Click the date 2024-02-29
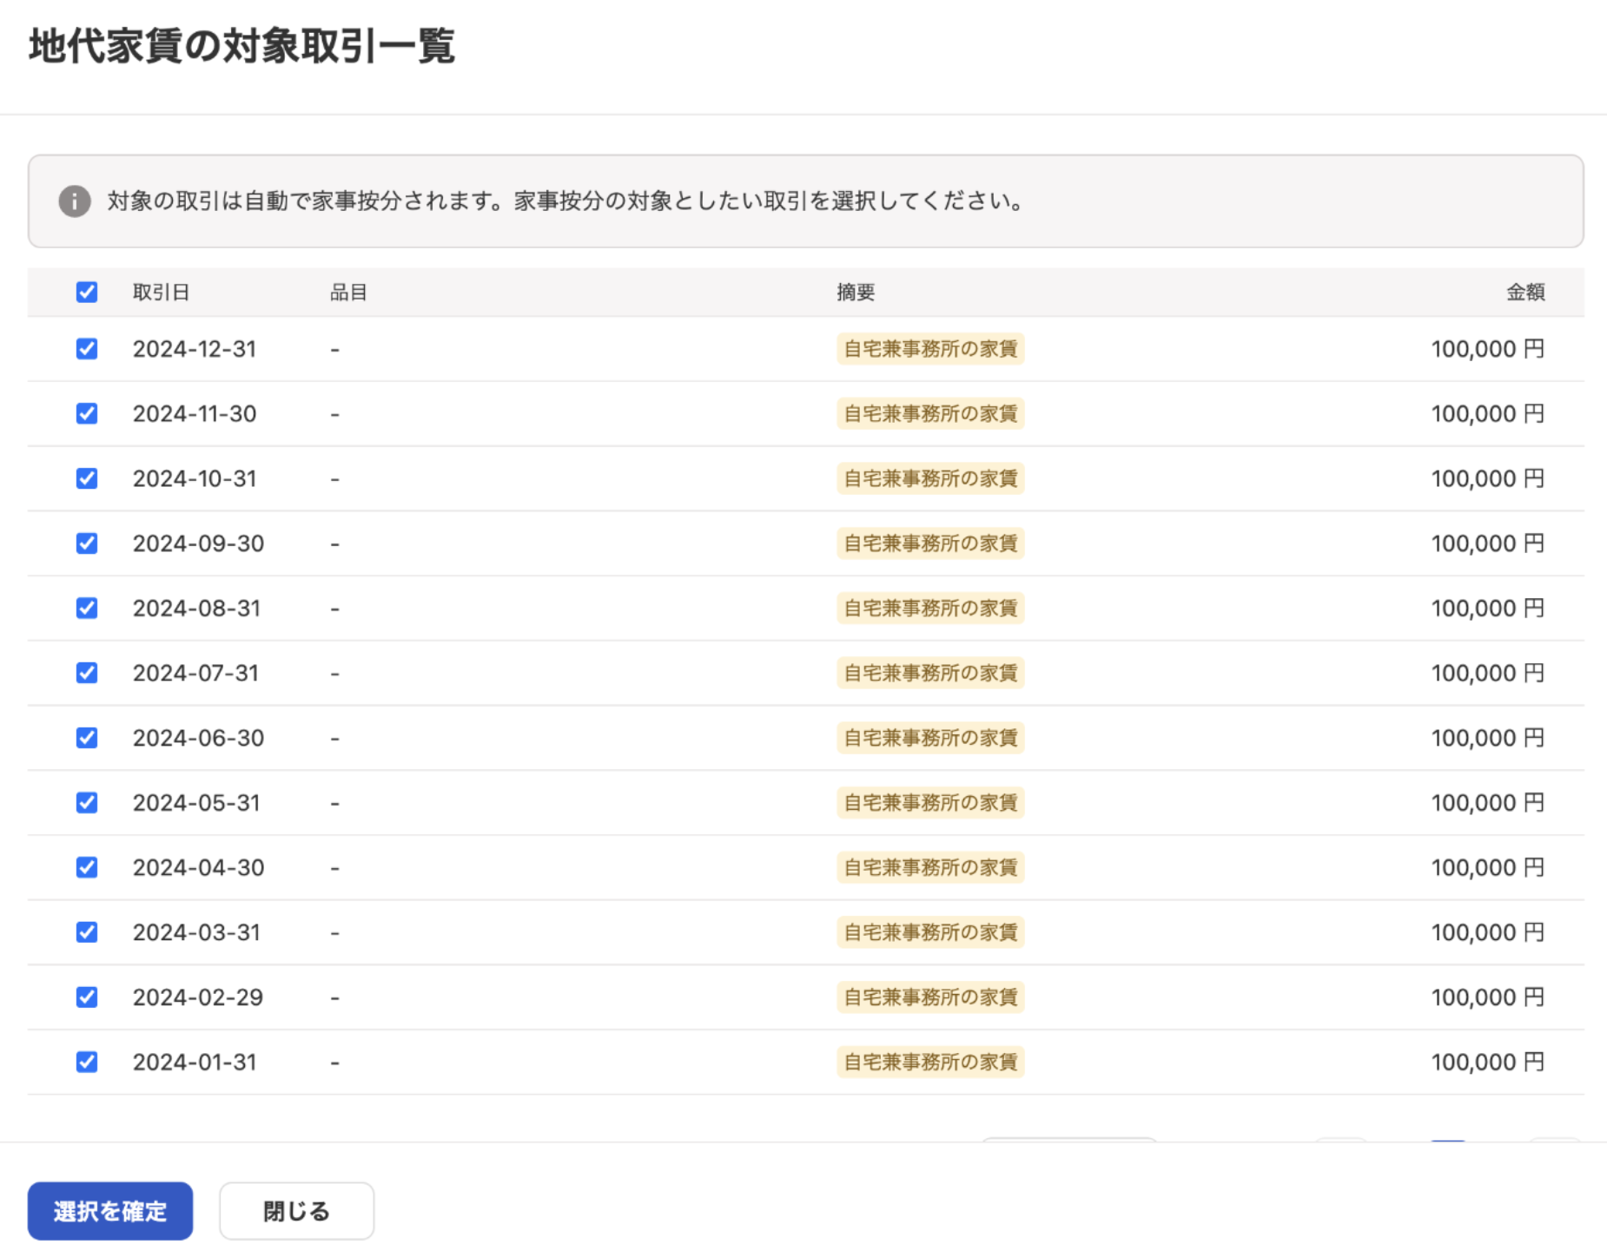The image size is (1607, 1257). pos(198,997)
